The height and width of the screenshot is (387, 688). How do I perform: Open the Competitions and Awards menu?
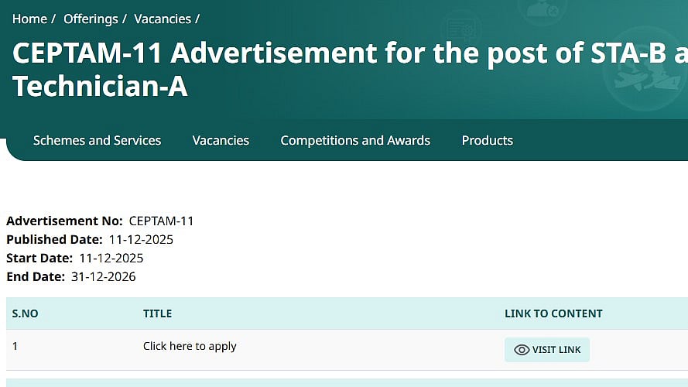(x=355, y=140)
